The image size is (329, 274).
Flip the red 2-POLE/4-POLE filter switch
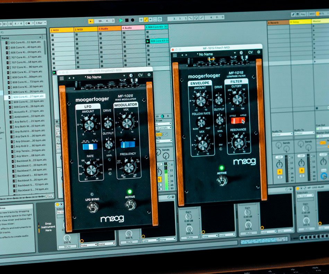[x=238, y=121]
